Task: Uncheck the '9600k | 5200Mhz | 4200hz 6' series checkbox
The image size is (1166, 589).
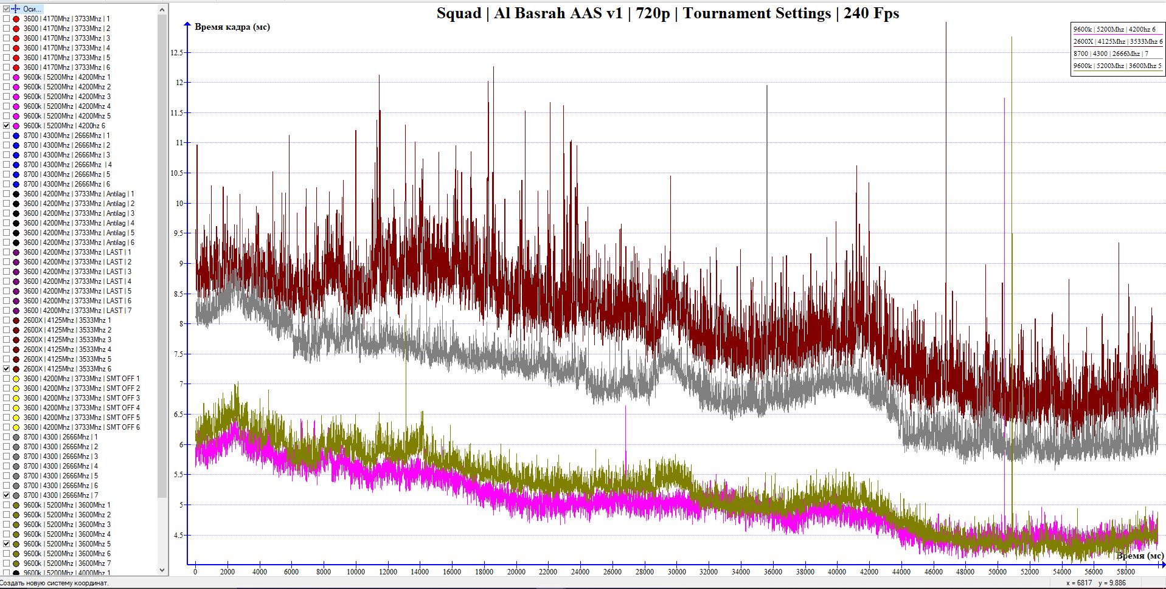Action: (x=6, y=126)
